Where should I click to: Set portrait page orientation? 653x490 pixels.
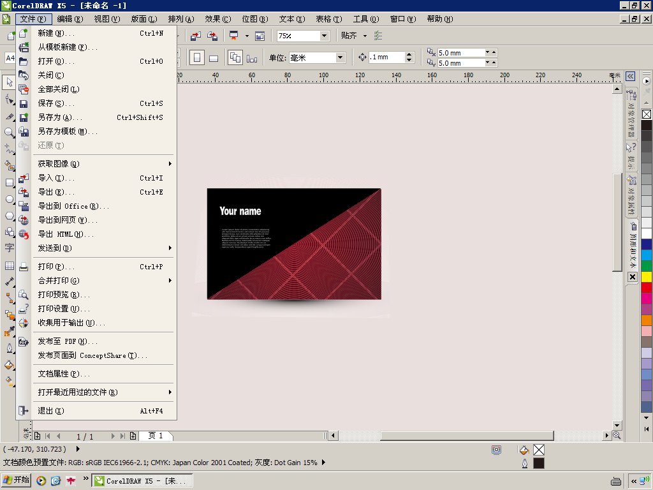[x=197, y=57]
